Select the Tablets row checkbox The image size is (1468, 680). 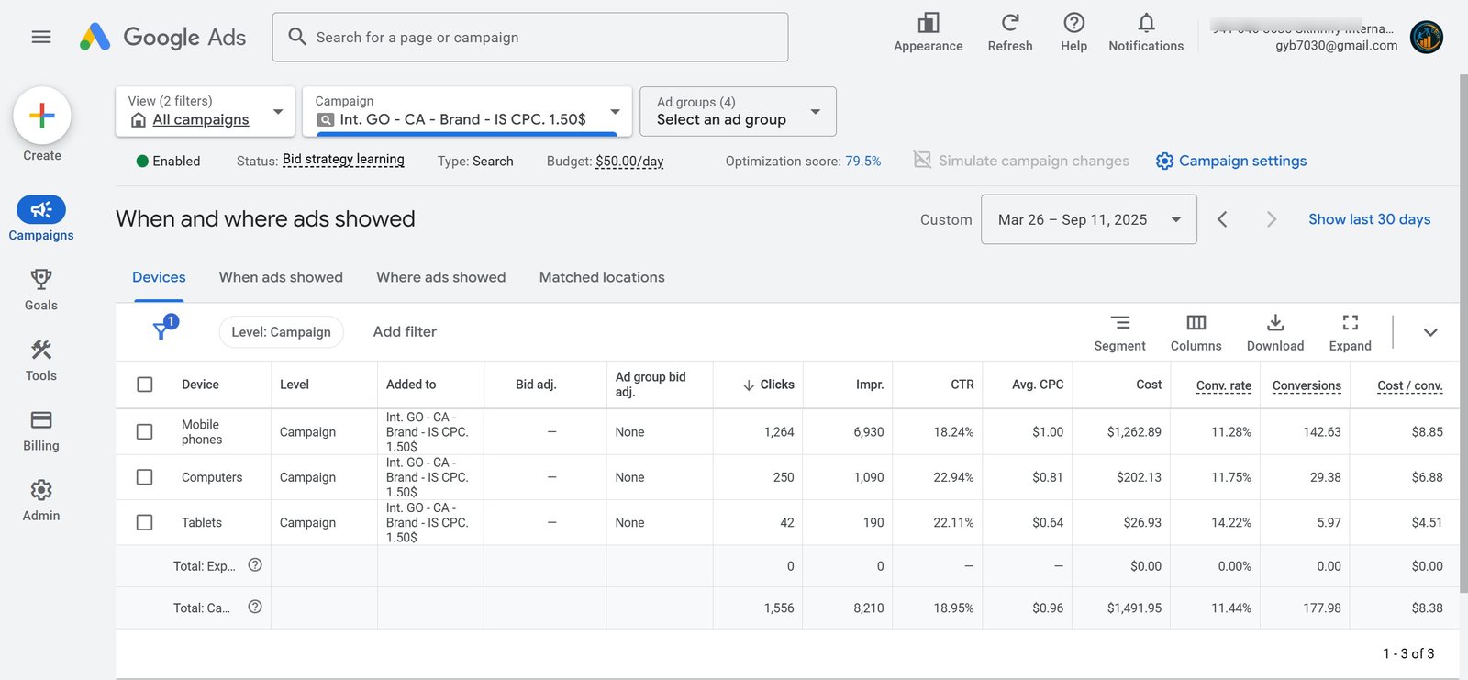coord(145,522)
